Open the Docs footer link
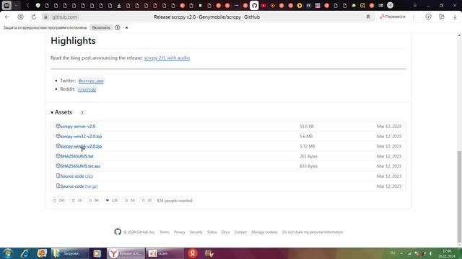The width and height of the screenshot is (462, 259). coord(225,232)
